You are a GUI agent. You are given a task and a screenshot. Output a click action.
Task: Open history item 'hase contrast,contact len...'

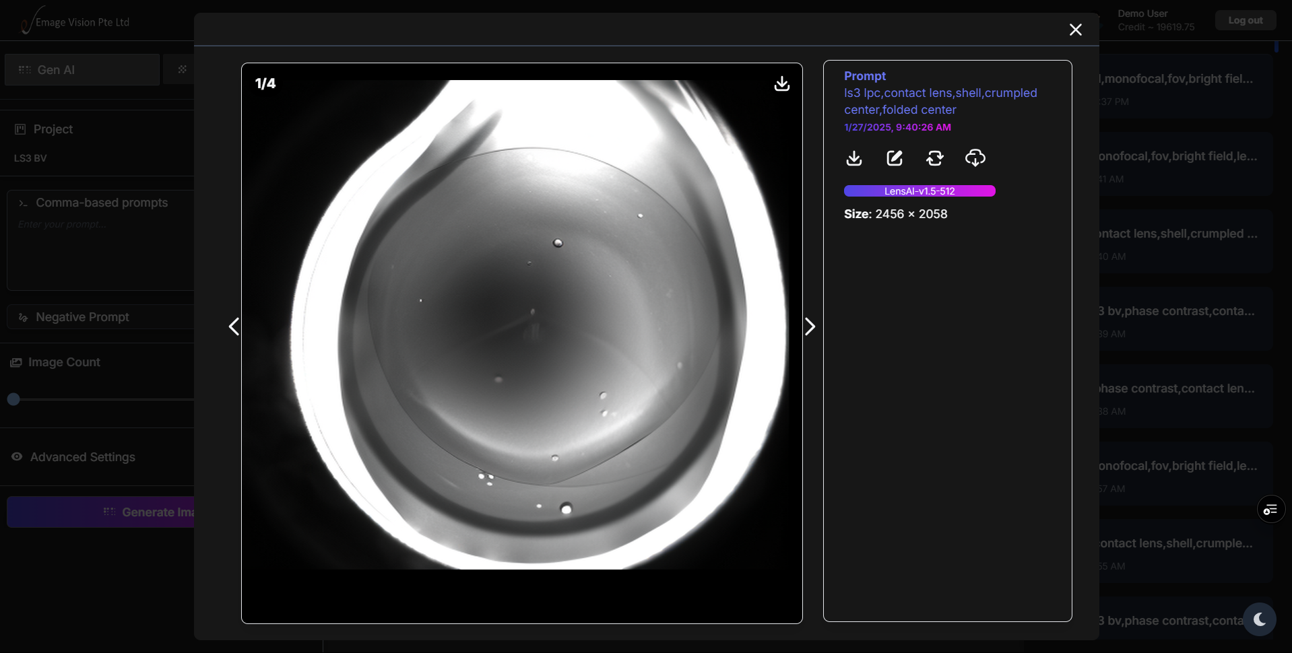(1186, 397)
